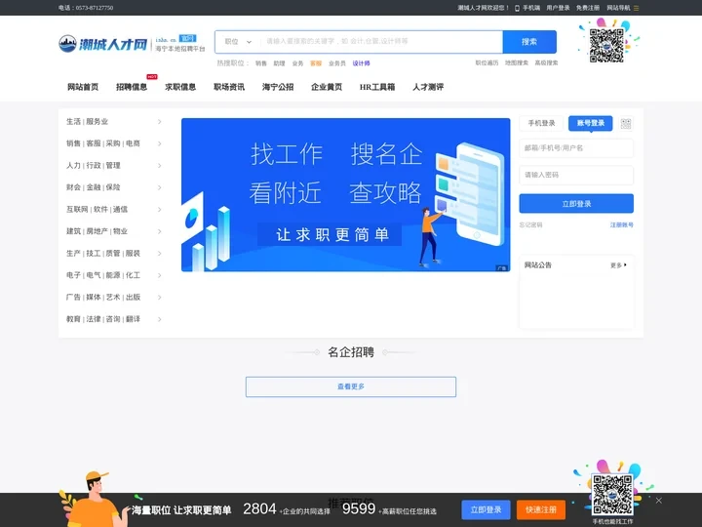The width and height of the screenshot is (702, 527).
Task: Open the 职位 search type dropdown
Action: coord(238,42)
